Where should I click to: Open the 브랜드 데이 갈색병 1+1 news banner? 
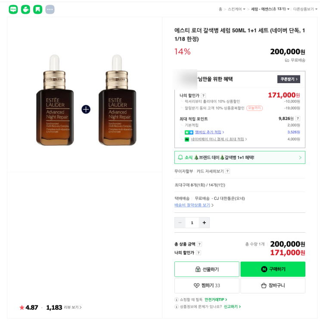pyautogui.click(x=239, y=157)
